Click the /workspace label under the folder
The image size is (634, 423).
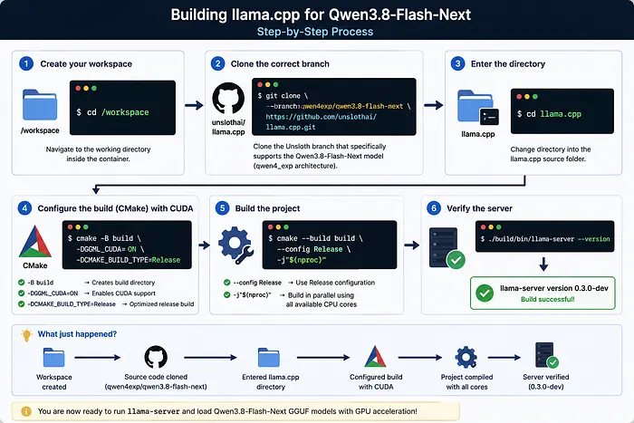[40, 130]
